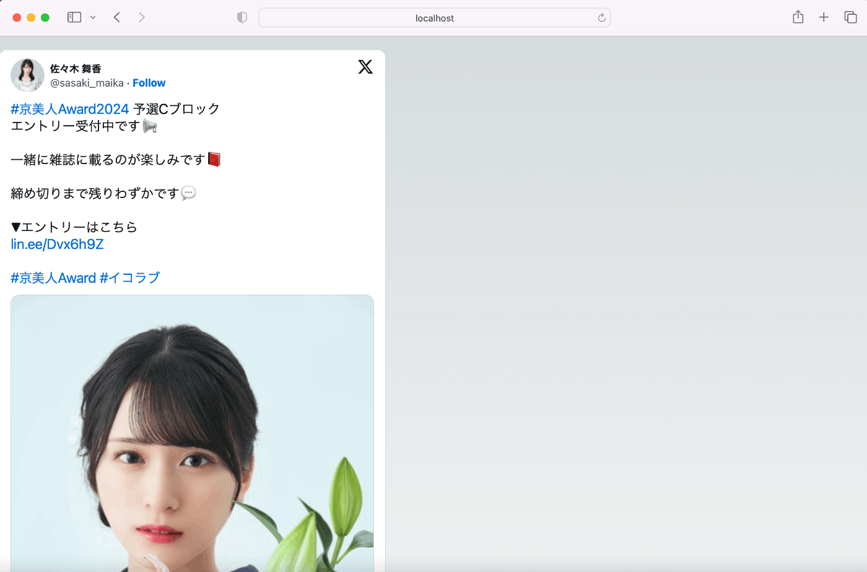Viewport: 867px width, 572px height.
Task: Click the localhost address bar
Action: tap(434, 18)
